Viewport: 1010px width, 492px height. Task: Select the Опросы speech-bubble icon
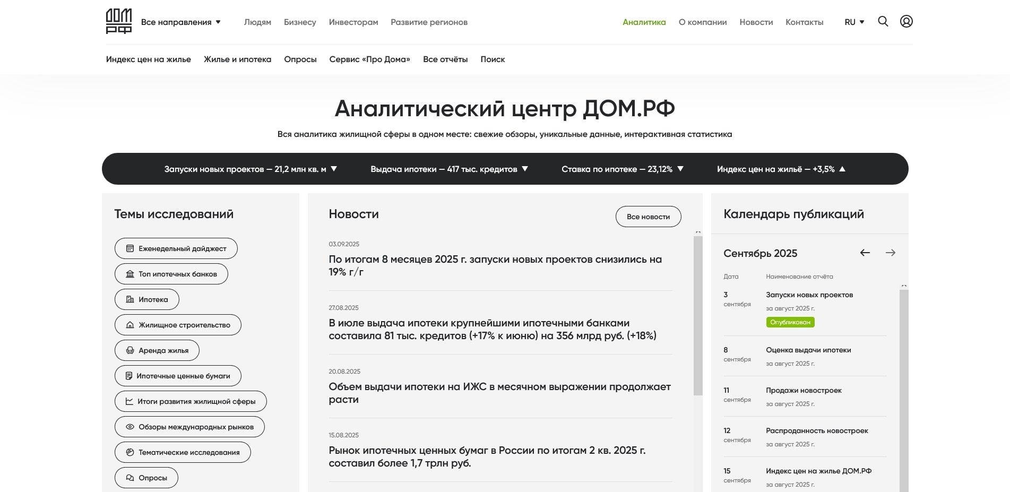[x=129, y=477]
